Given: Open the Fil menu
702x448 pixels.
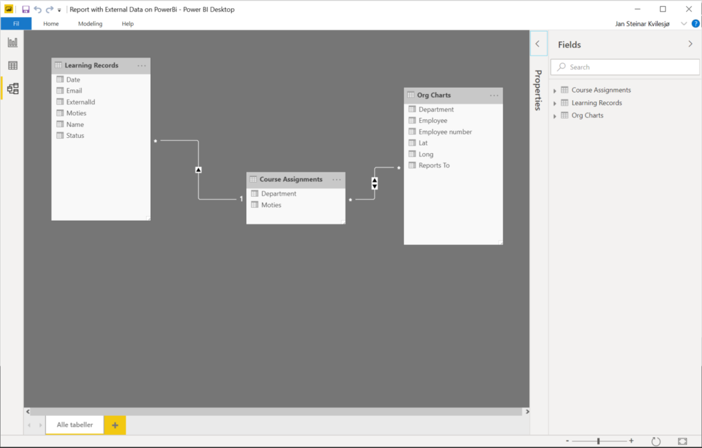Looking at the screenshot, I should coord(16,24).
